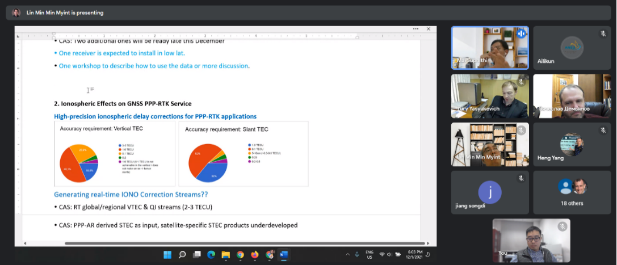Open Task View from the taskbar
The image size is (617, 265).
tap(197, 254)
